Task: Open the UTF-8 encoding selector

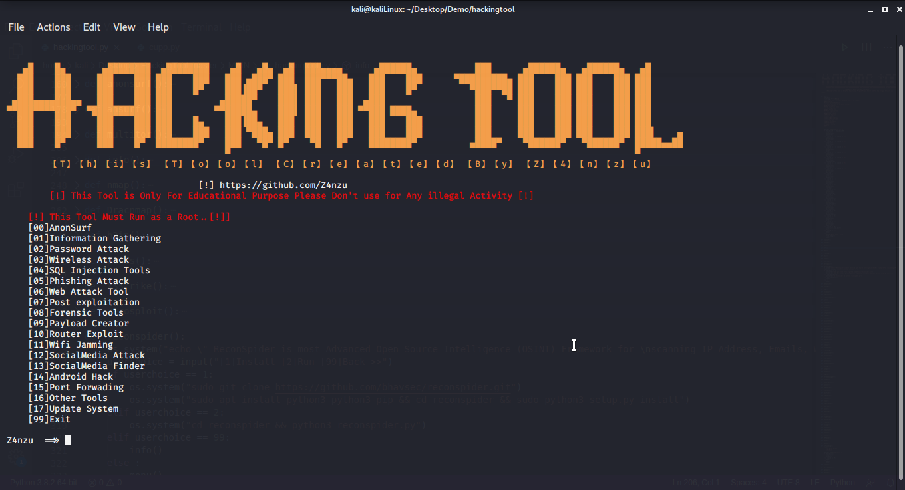Action: tap(789, 483)
